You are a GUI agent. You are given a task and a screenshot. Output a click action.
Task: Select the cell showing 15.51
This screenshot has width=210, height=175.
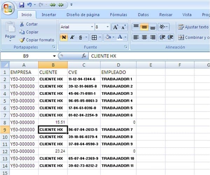coord(53,122)
